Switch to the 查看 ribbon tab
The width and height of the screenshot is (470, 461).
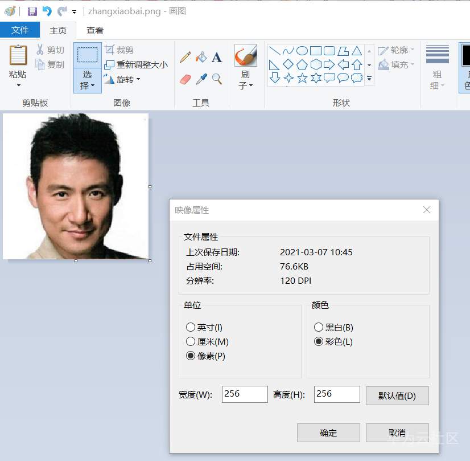94,30
